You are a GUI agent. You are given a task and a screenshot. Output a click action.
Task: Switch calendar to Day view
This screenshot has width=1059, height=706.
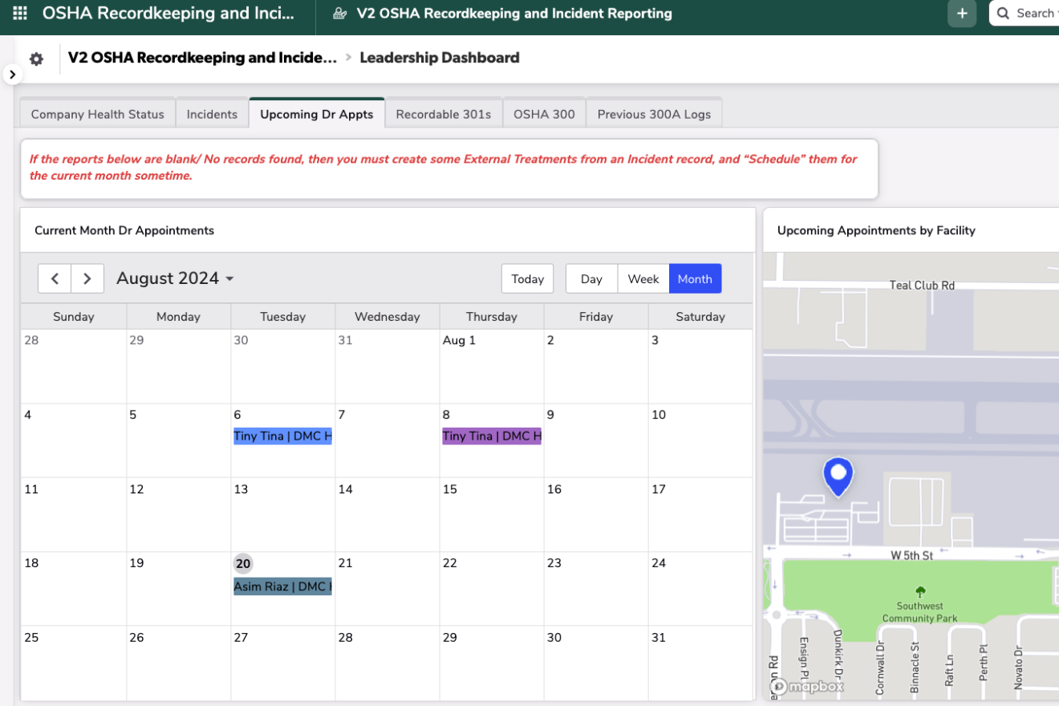click(x=591, y=278)
